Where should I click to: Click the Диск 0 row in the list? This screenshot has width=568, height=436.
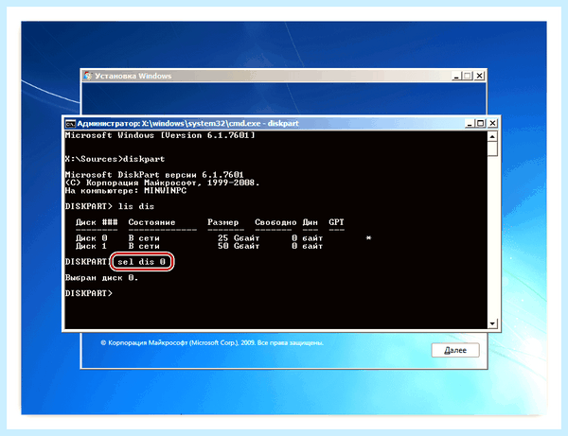pos(223,238)
